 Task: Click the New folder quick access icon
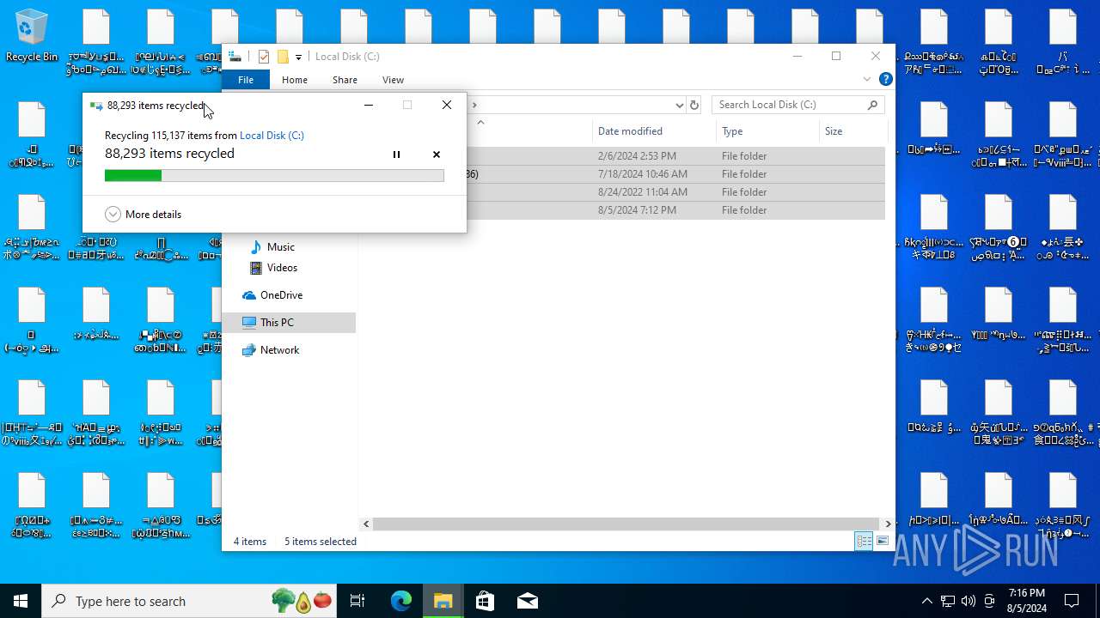click(282, 57)
